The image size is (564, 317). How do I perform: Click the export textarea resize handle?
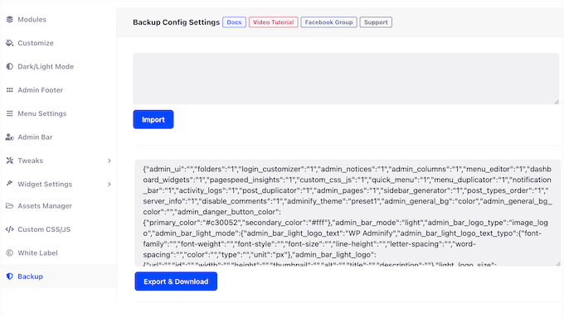(x=558, y=264)
